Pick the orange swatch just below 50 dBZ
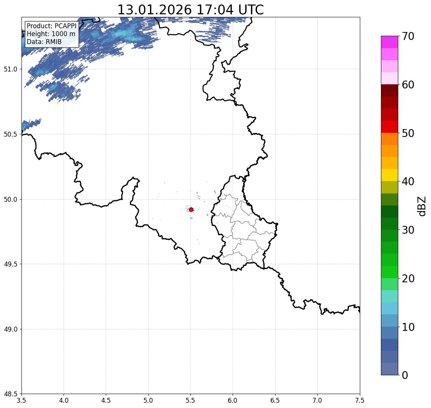Image resolution: width=431 pixels, height=408 pixels. [390, 139]
